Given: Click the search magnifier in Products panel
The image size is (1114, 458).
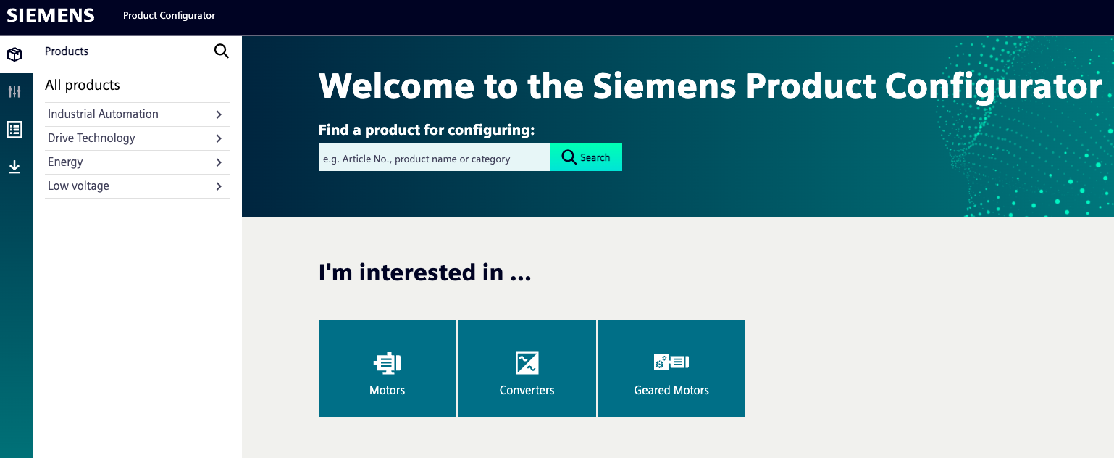Looking at the screenshot, I should tap(222, 51).
